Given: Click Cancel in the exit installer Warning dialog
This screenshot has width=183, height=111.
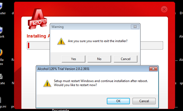Looking at the screenshot, I should tap(126, 59).
